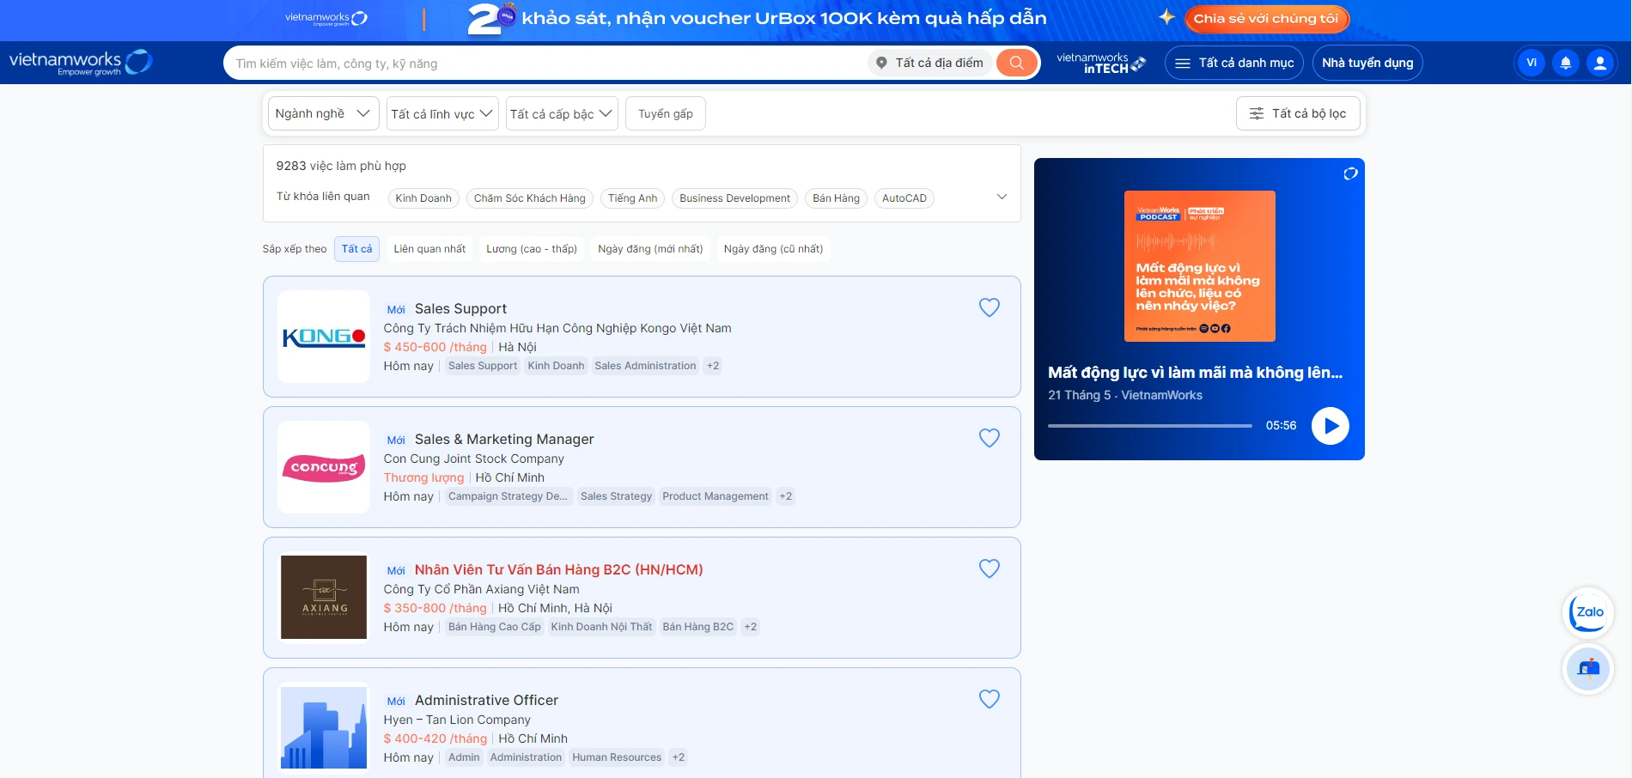Click the Sales Administration skill tag

(645, 366)
